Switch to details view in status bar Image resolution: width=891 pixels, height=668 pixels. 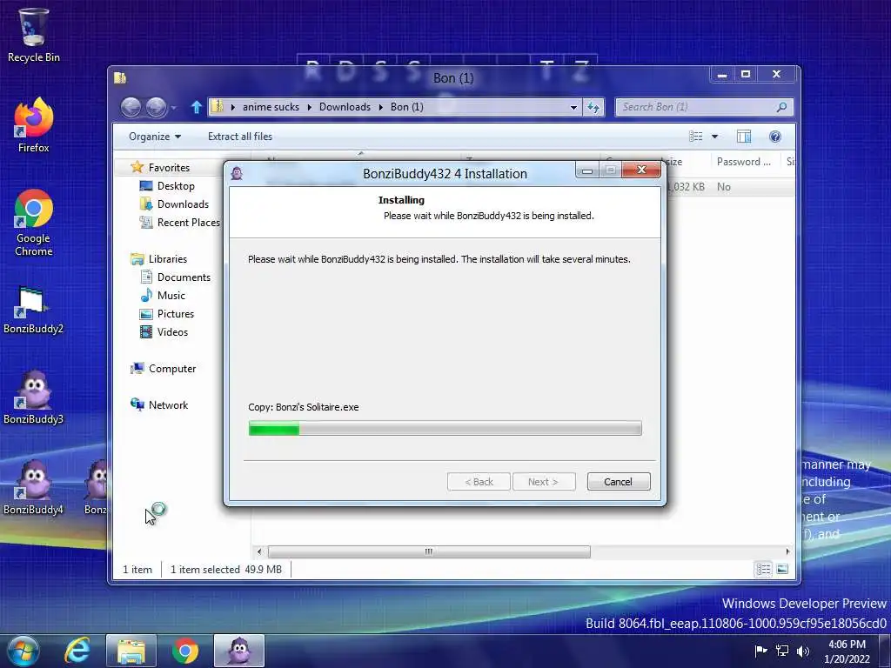click(763, 569)
